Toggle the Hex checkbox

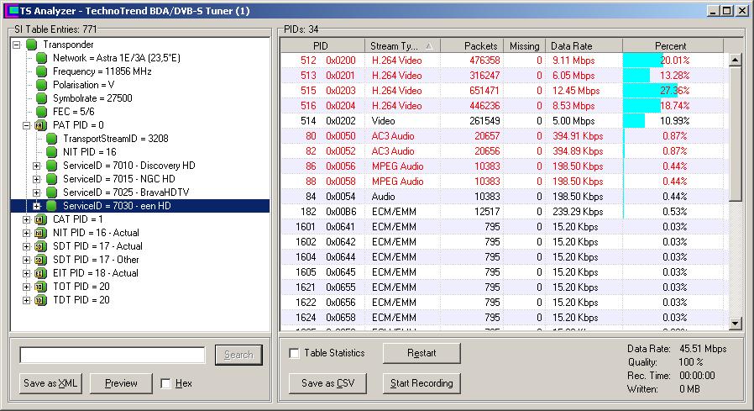(165, 383)
